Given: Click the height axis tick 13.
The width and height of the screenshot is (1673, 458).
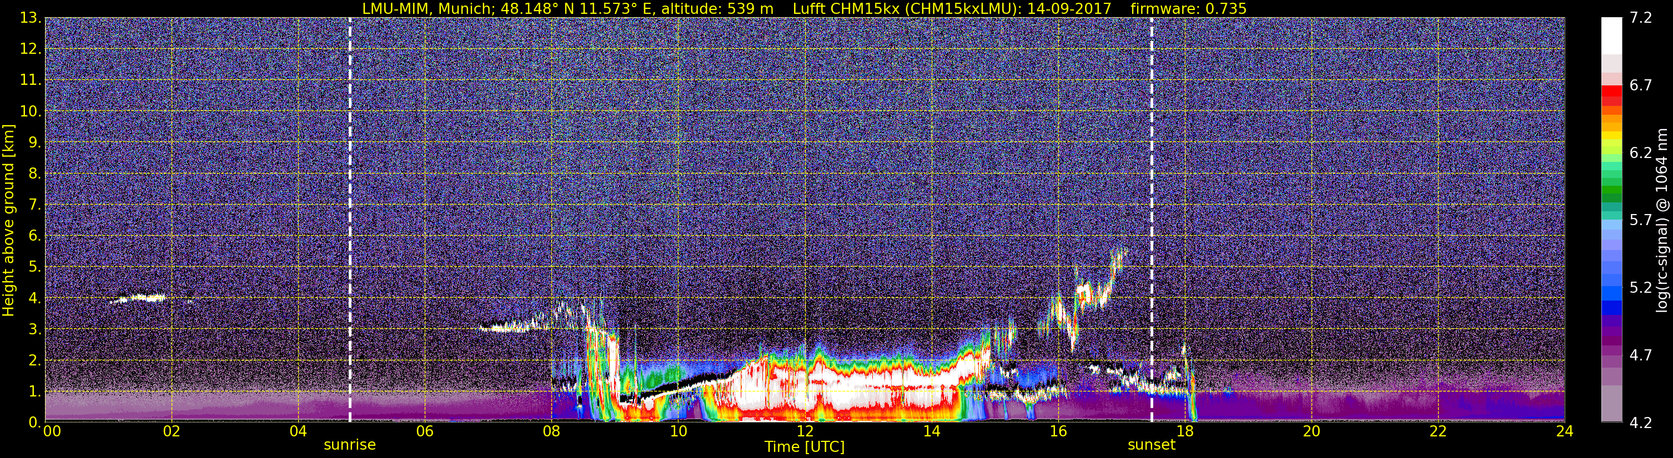Looking at the screenshot, I should (29, 18).
